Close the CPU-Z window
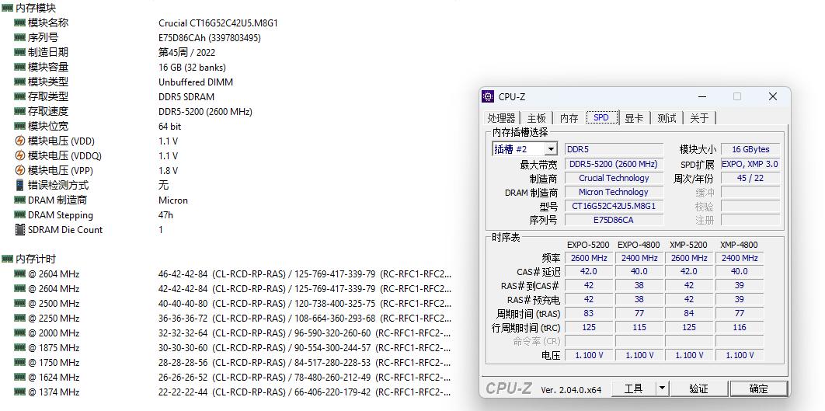The width and height of the screenshot is (825, 411). [x=772, y=96]
